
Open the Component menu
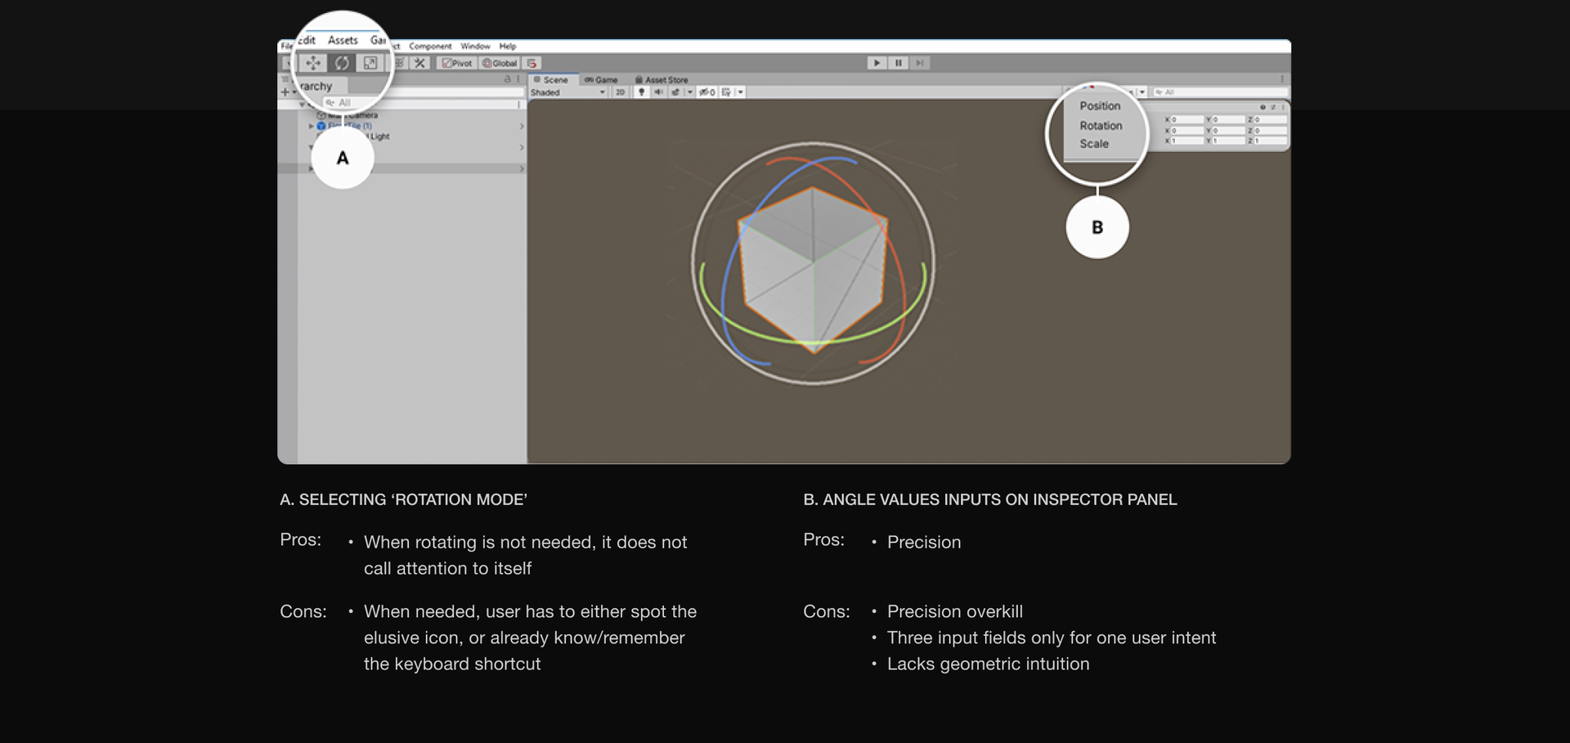(x=430, y=47)
